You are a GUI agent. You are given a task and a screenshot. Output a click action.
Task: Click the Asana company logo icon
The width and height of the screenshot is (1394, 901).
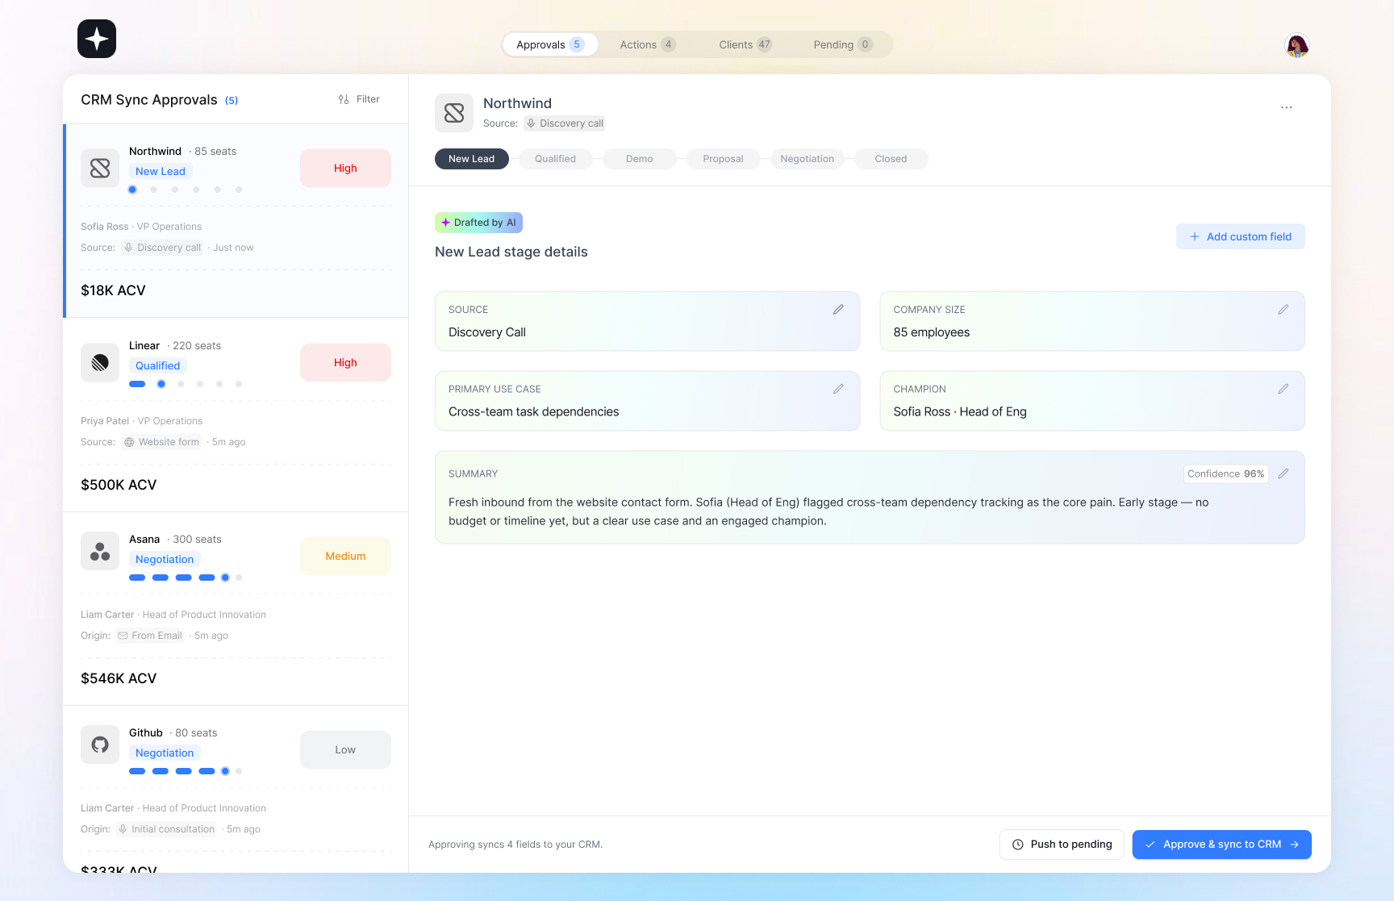pos(100,551)
